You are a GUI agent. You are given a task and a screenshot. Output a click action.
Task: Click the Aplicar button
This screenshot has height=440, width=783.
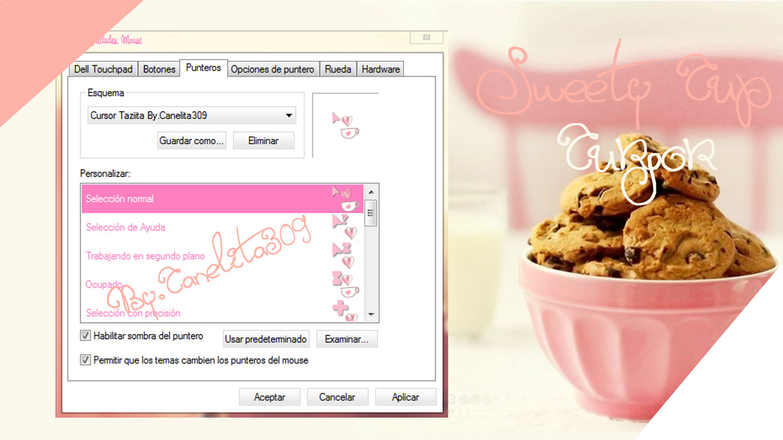click(x=406, y=397)
